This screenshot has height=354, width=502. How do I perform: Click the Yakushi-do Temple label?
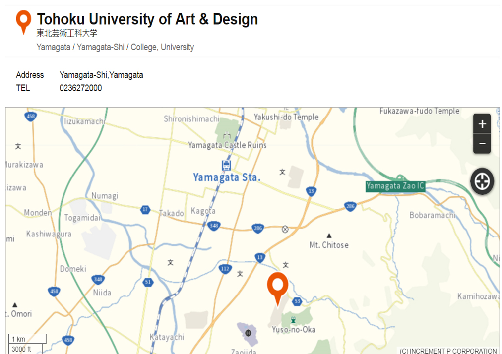[286, 117]
